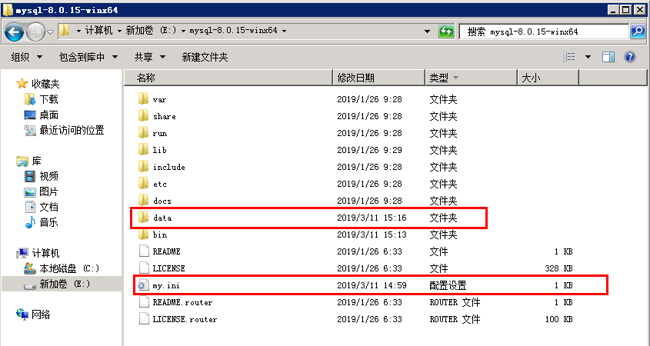Click the window title bar folder icon

pos(8,9)
